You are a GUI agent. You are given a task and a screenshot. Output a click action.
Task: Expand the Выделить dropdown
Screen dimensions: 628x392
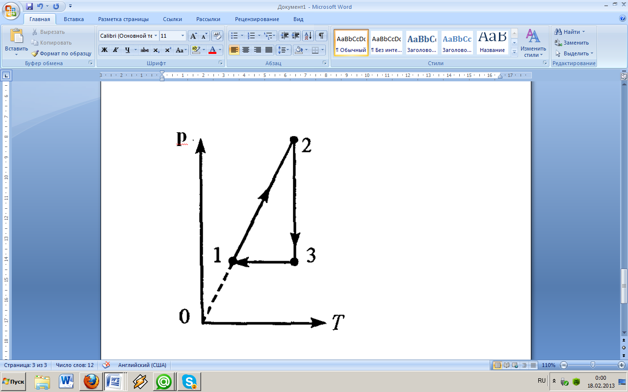[x=575, y=53]
